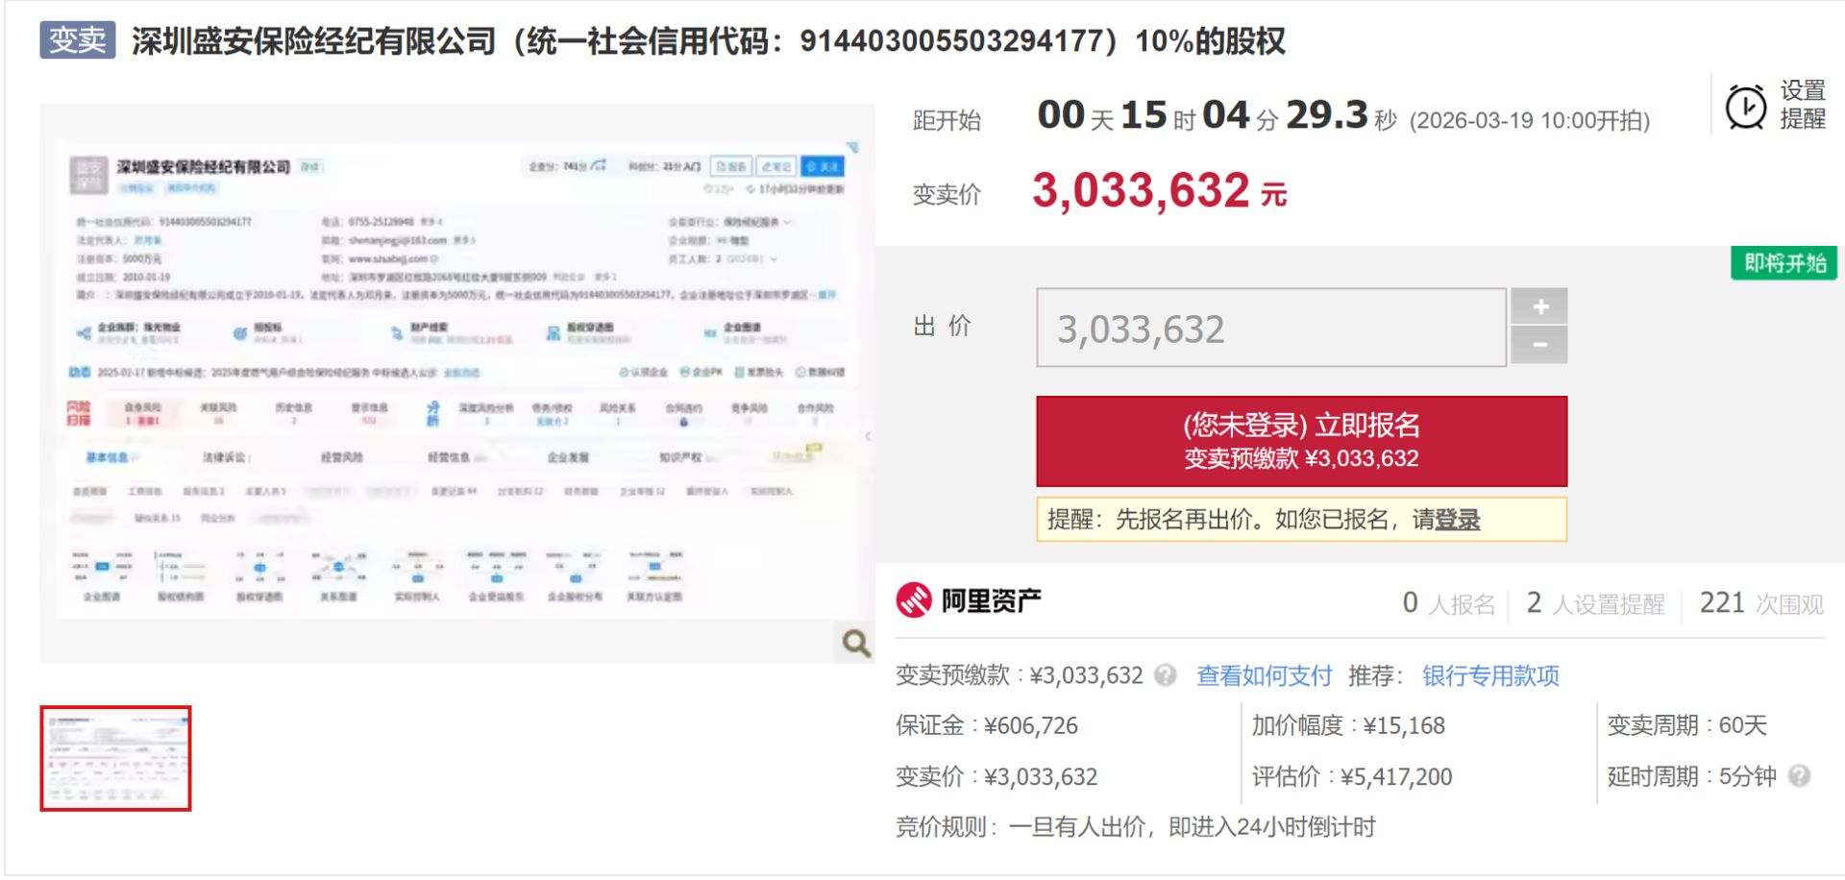Click the alarm clock 设置提醒 reminder icon

(1746, 109)
